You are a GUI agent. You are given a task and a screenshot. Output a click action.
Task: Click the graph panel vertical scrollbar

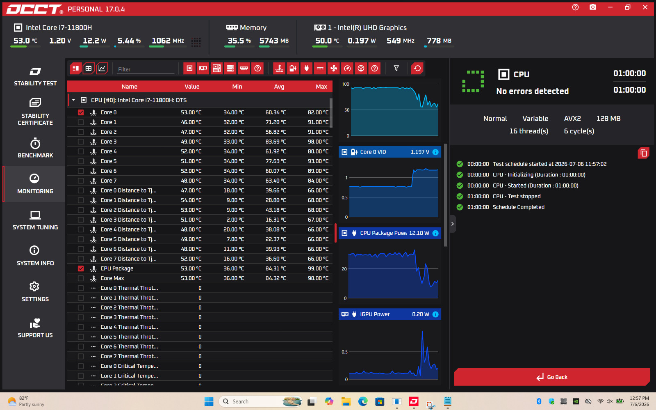pos(446,195)
